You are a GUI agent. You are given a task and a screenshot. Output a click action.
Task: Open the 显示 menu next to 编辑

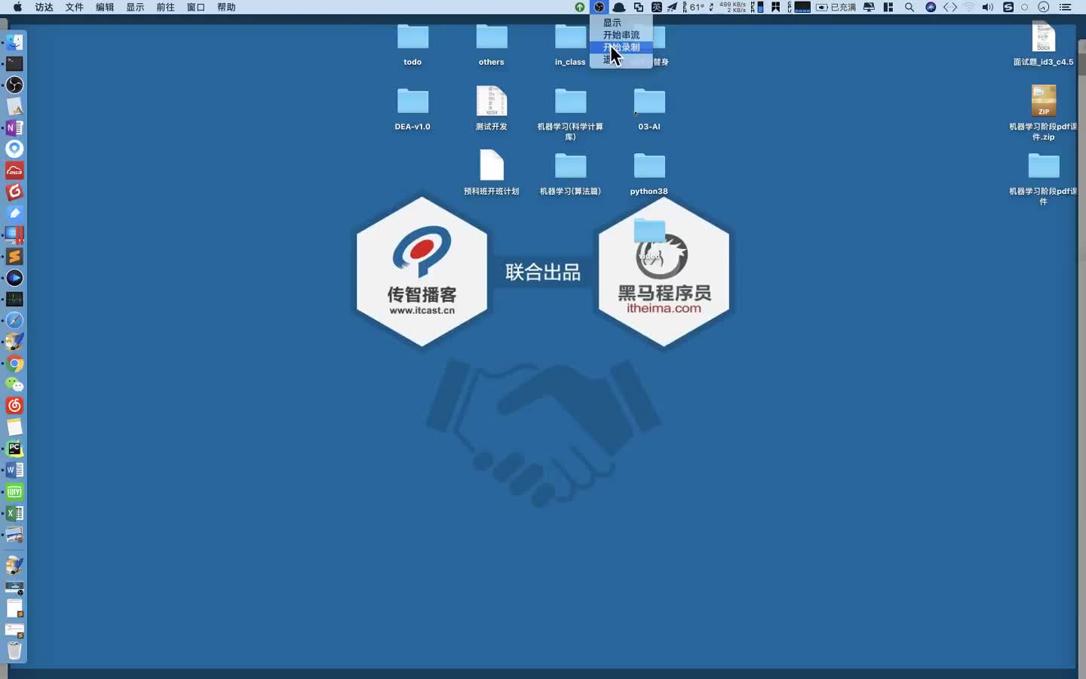[135, 7]
